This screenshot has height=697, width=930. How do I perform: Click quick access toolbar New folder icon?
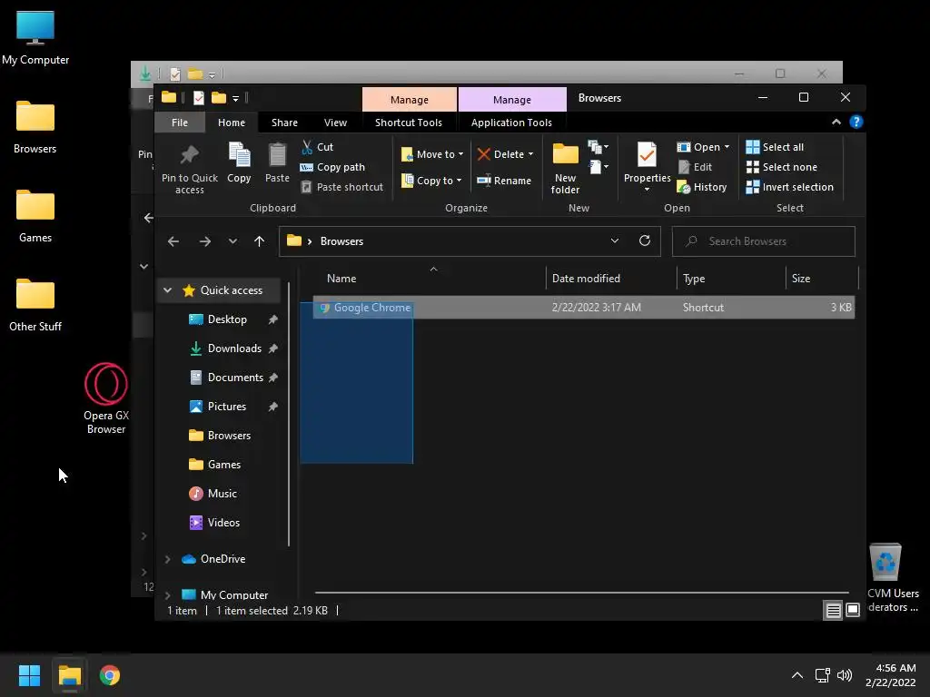coord(219,97)
